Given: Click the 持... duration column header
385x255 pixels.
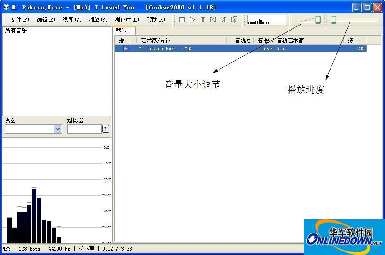Looking at the screenshot, I should [354, 40].
